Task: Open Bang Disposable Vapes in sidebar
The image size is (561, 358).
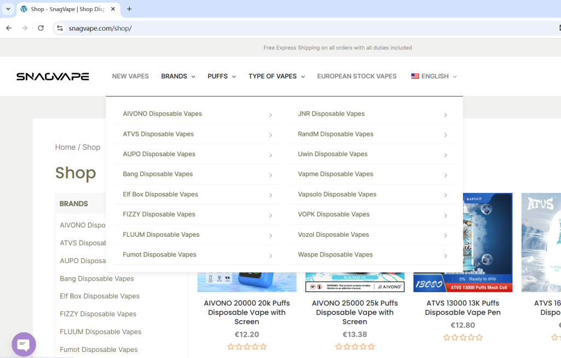Action: pos(97,279)
